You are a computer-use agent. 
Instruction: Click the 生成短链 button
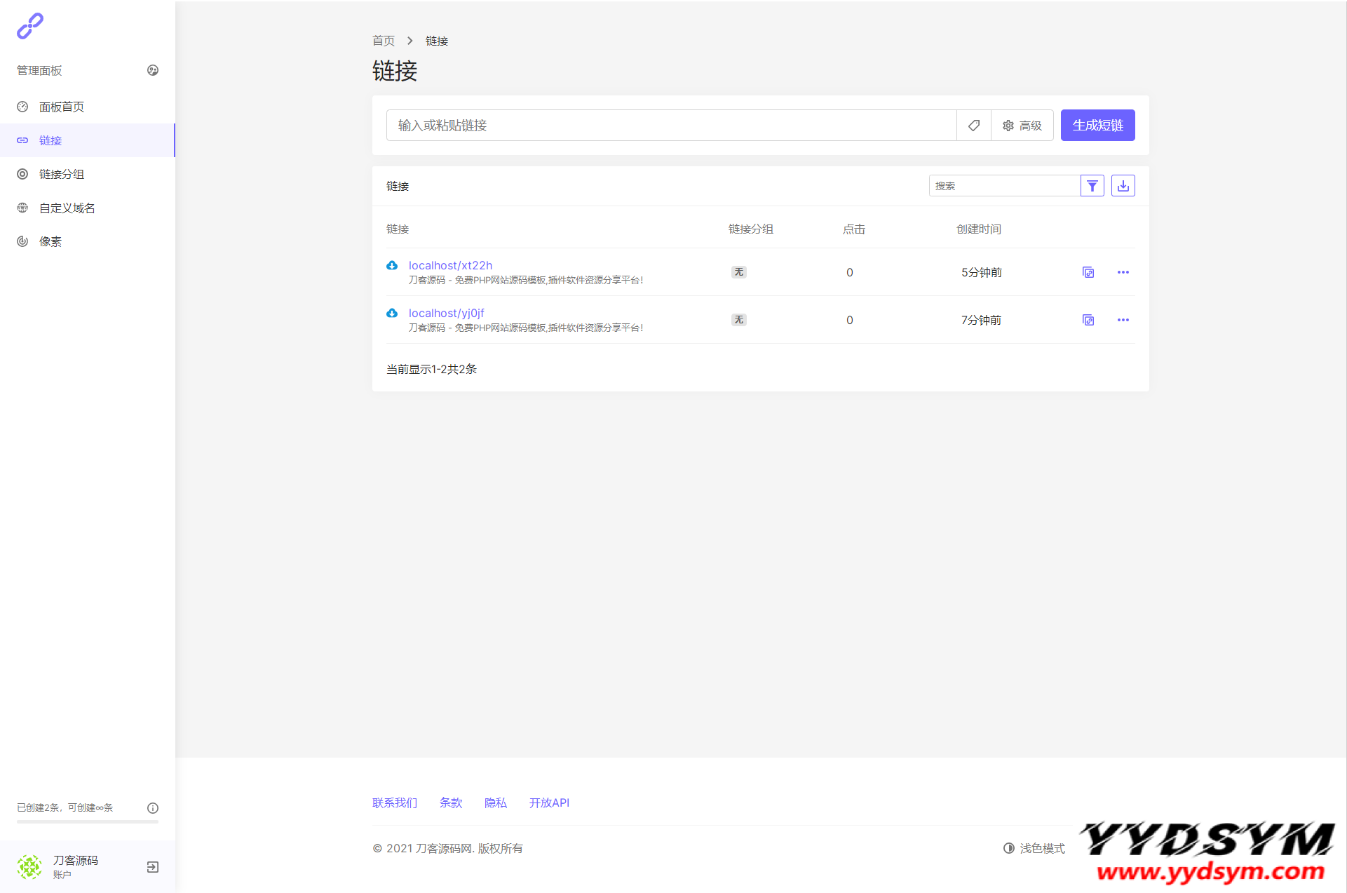tap(1097, 126)
